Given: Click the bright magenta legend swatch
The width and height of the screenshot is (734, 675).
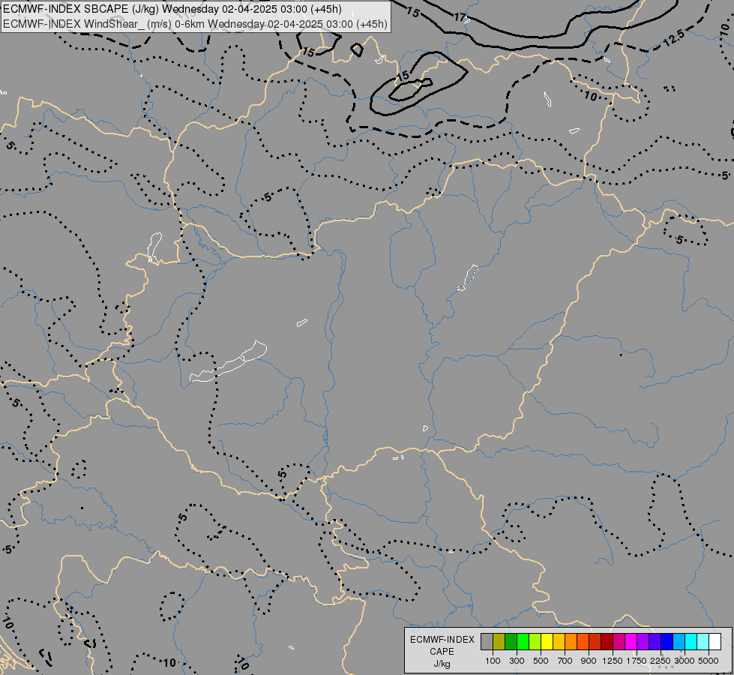Looking at the screenshot, I should pyautogui.click(x=631, y=641).
